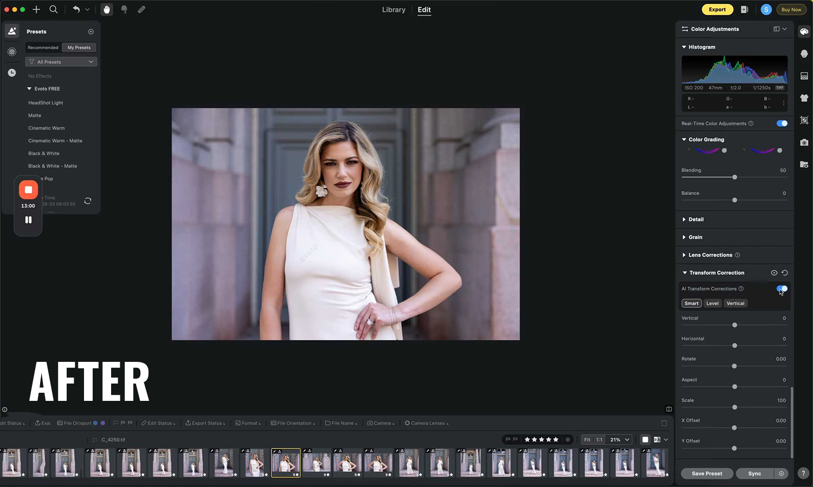Viewport: 813px width, 487px height.
Task: Toggle AI Transform Corrections switch
Action: (x=782, y=289)
